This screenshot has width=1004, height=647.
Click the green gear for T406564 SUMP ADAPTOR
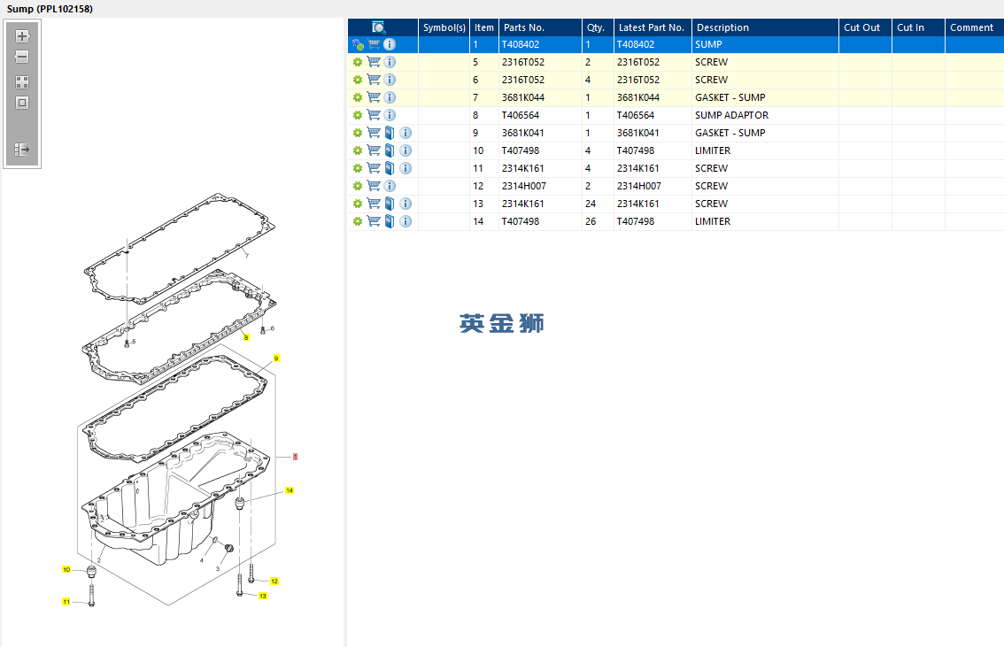[358, 115]
